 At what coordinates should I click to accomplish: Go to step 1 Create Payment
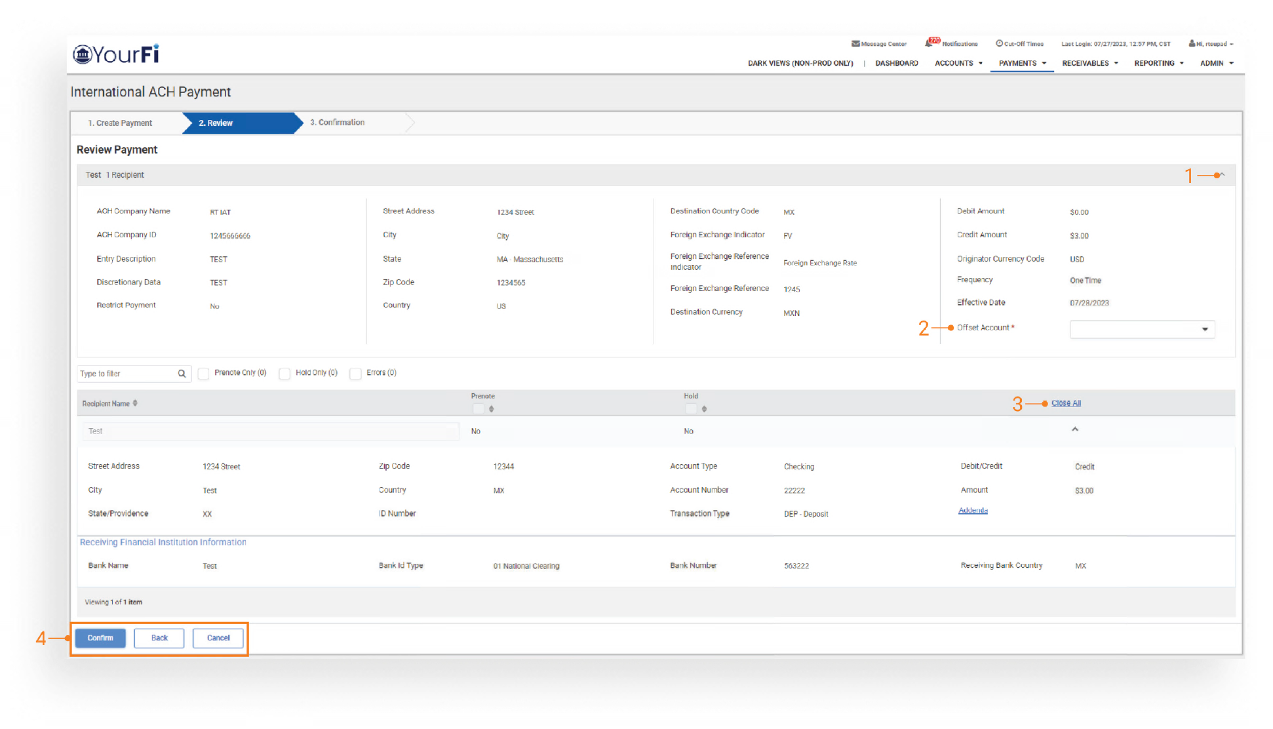coord(120,123)
